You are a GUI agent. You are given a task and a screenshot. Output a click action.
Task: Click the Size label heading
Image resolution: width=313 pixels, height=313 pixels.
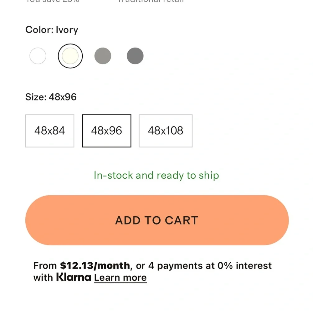51,97
